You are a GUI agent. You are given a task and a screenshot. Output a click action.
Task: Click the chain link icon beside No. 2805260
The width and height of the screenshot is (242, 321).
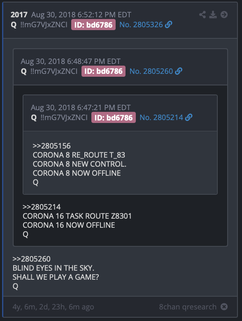pyautogui.click(x=179, y=71)
